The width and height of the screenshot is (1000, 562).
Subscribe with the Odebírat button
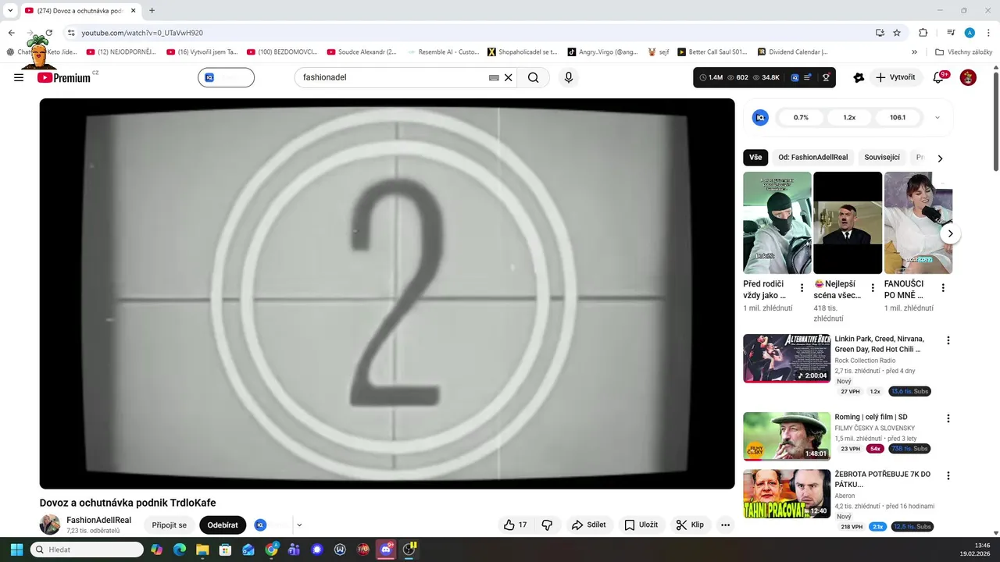pyautogui.click(x=223, y=525)
